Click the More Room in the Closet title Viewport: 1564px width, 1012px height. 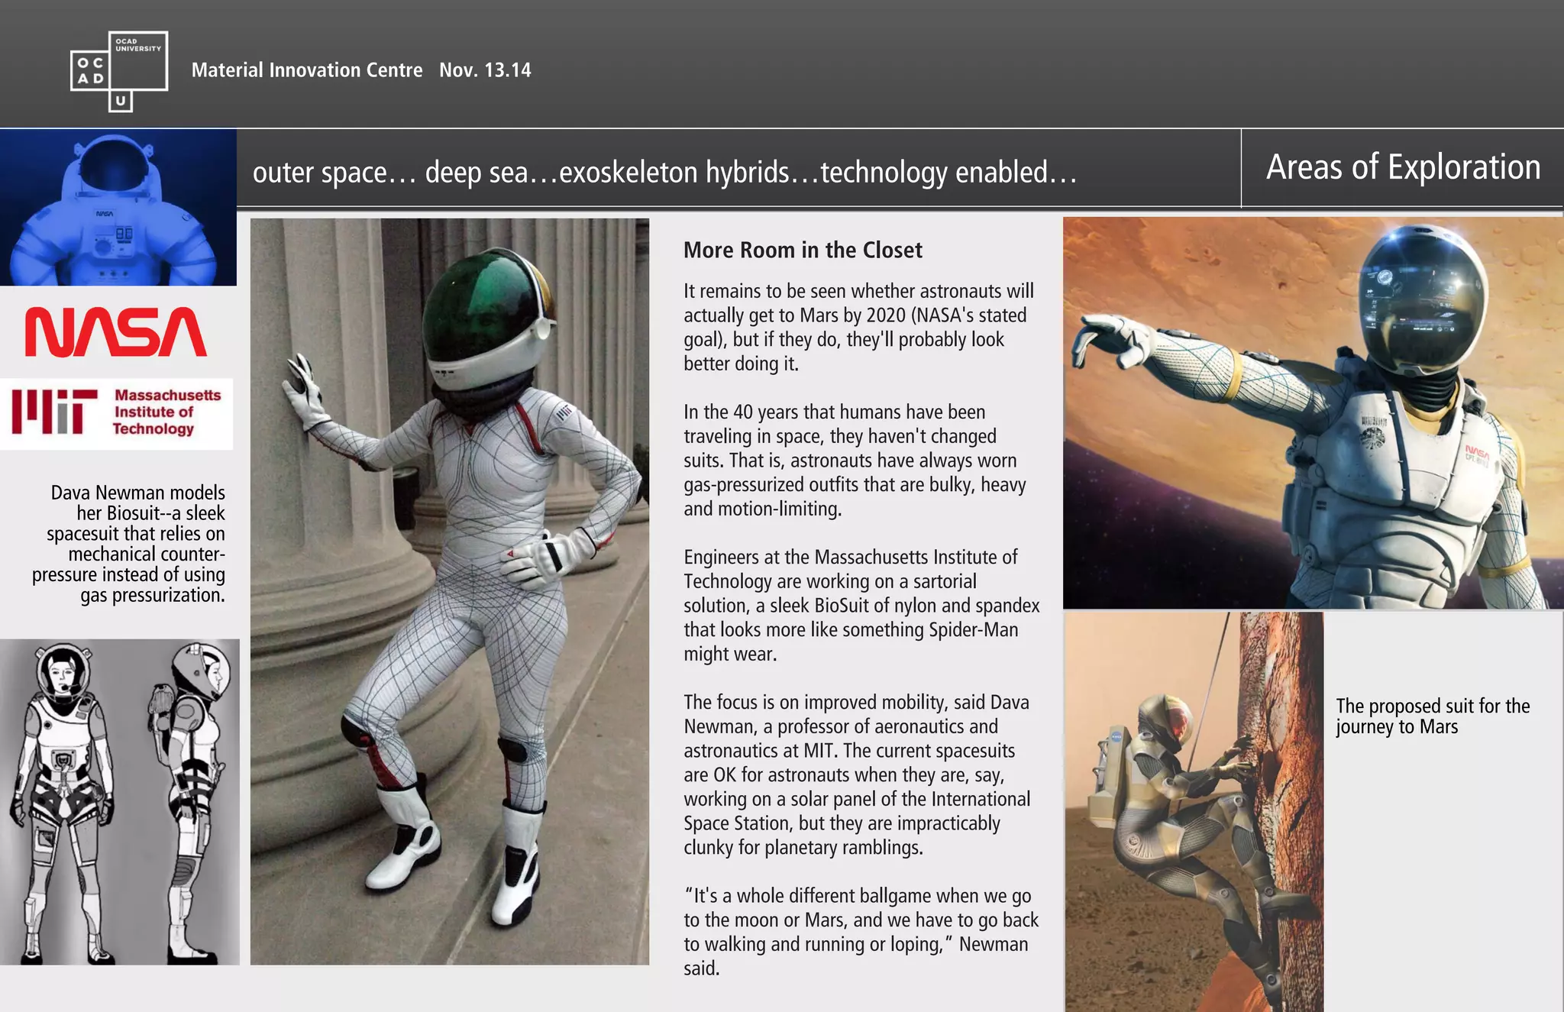click(x=803, y=250)
